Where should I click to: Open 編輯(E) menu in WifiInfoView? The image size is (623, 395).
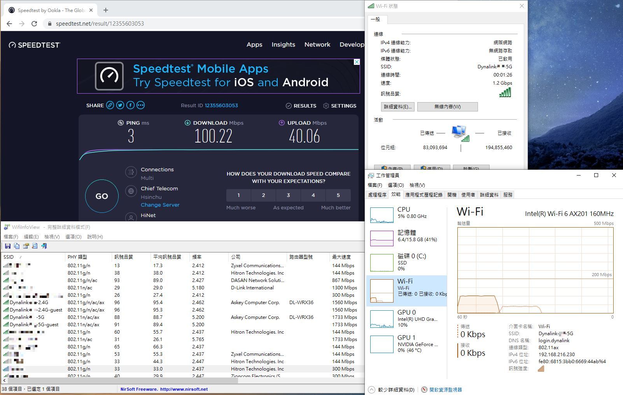(x=31, y=237)
